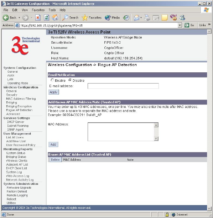
Task: Click the Mail envelope icon
Action: 136,18
